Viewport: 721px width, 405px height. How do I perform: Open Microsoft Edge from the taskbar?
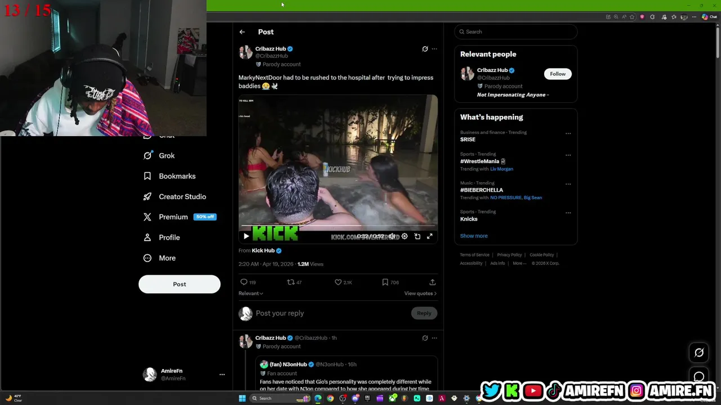318,398
